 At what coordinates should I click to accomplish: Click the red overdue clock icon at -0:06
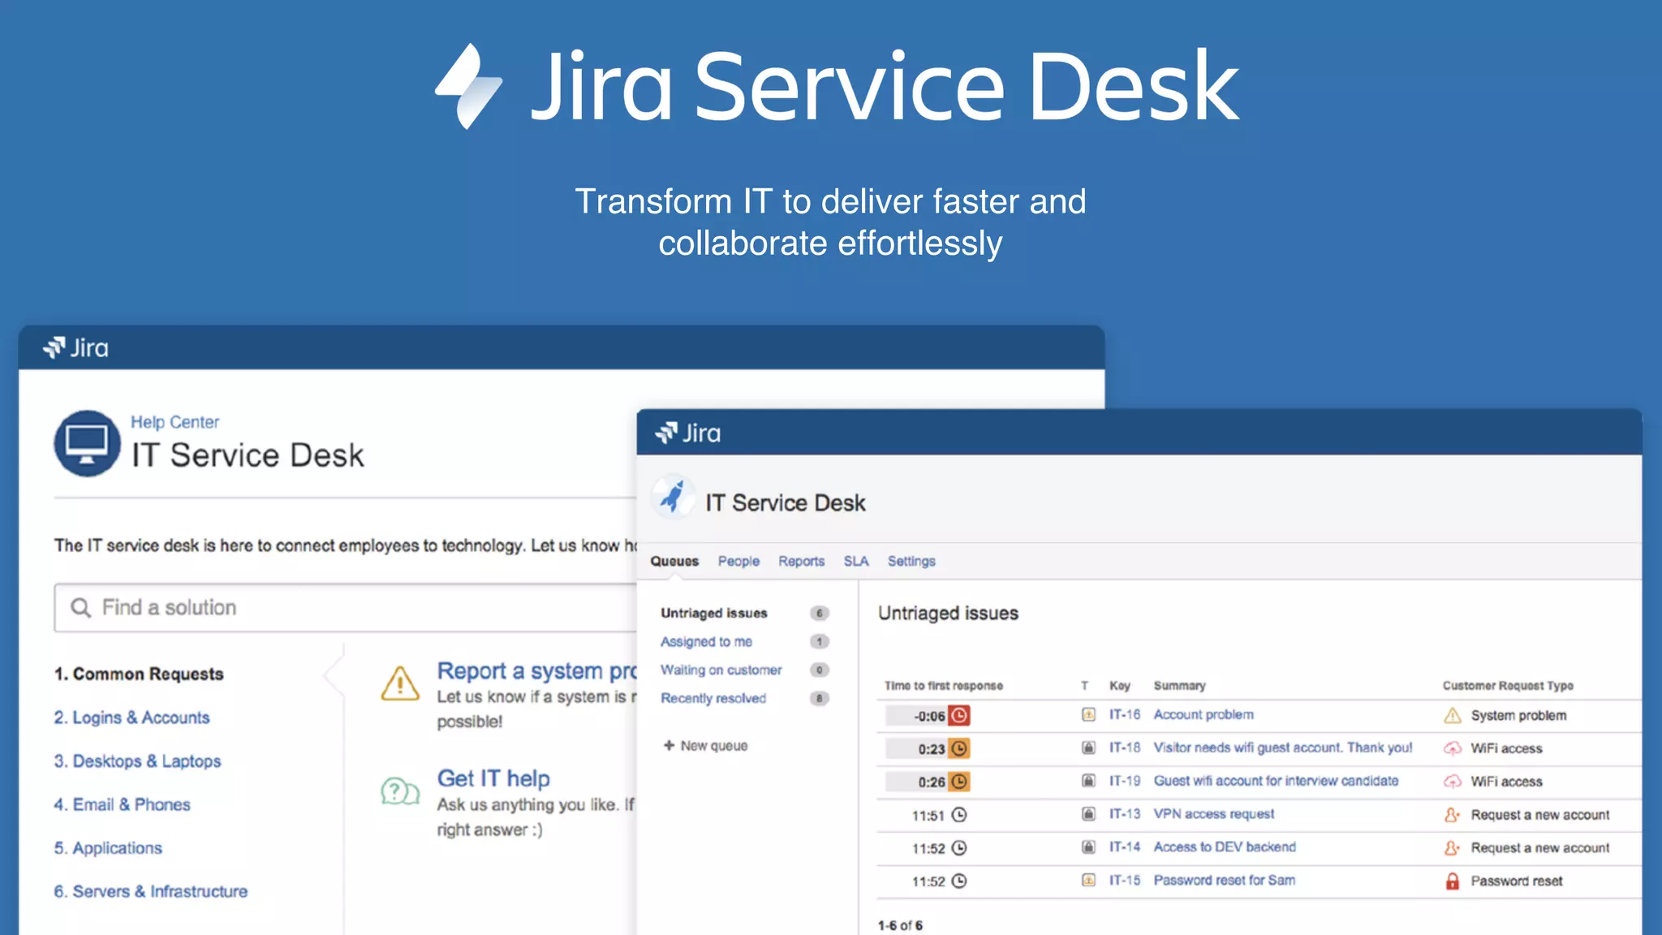959,716
